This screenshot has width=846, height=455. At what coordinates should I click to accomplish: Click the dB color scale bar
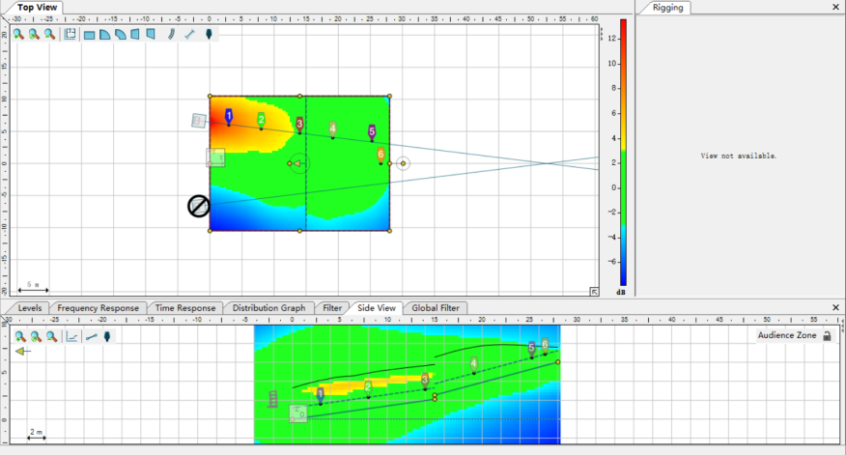(623, 153)
